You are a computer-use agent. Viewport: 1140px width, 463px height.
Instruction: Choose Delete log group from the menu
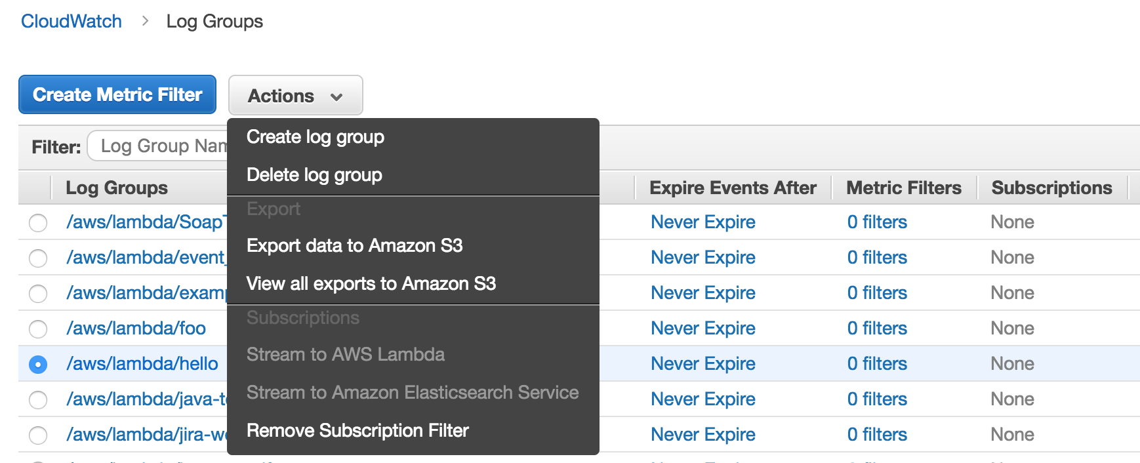click(313, 174)
